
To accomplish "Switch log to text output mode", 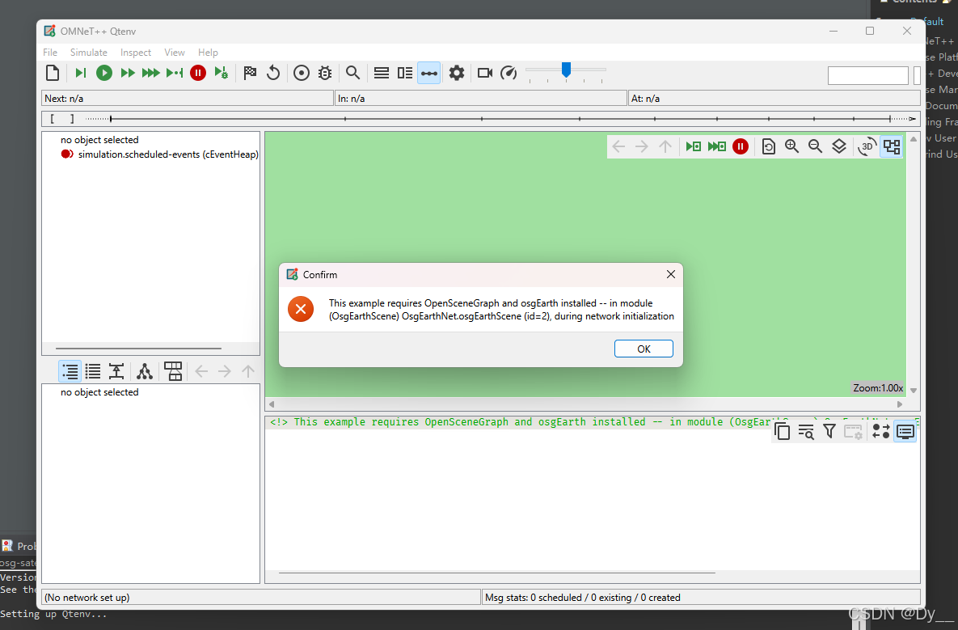I will pos(905,431).
